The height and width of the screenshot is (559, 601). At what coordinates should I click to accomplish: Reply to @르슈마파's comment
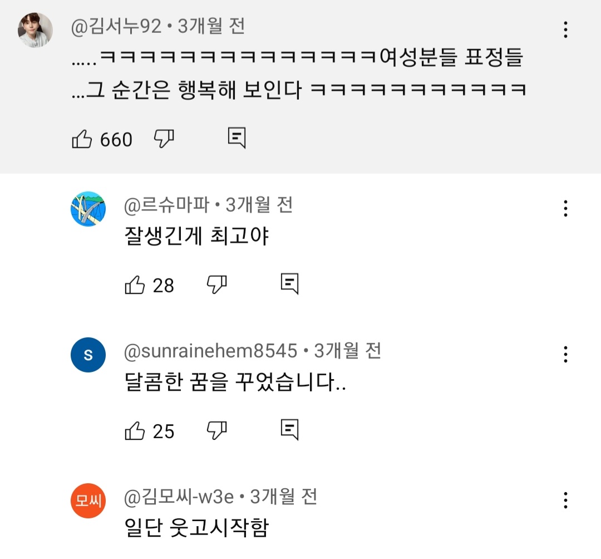pos(289,284)
